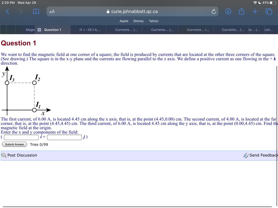This screenshot has width=278, height=208.
Task: Click the Question 1 heading
Action: click(x=18, y=43)
